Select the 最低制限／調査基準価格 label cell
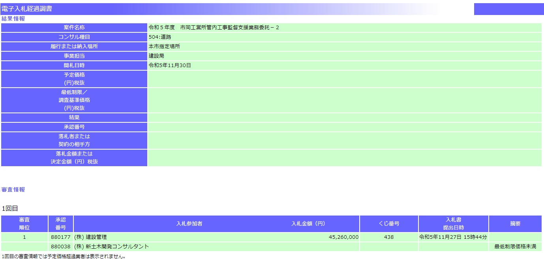Image resolution: width=544 pixels, height=270 pixels. pyautogui.click(x=74, y=100)
